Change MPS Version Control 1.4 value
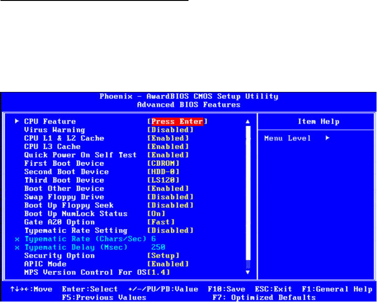The image size is (377, 302). tap(159, 273)
